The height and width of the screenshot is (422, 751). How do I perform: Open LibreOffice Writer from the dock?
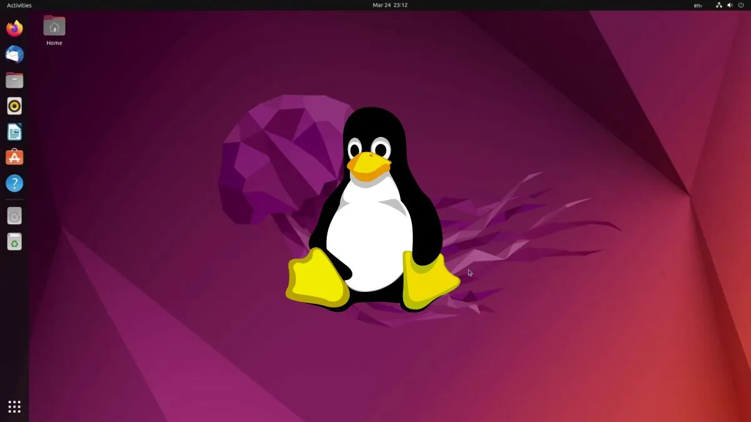[14, 131]
